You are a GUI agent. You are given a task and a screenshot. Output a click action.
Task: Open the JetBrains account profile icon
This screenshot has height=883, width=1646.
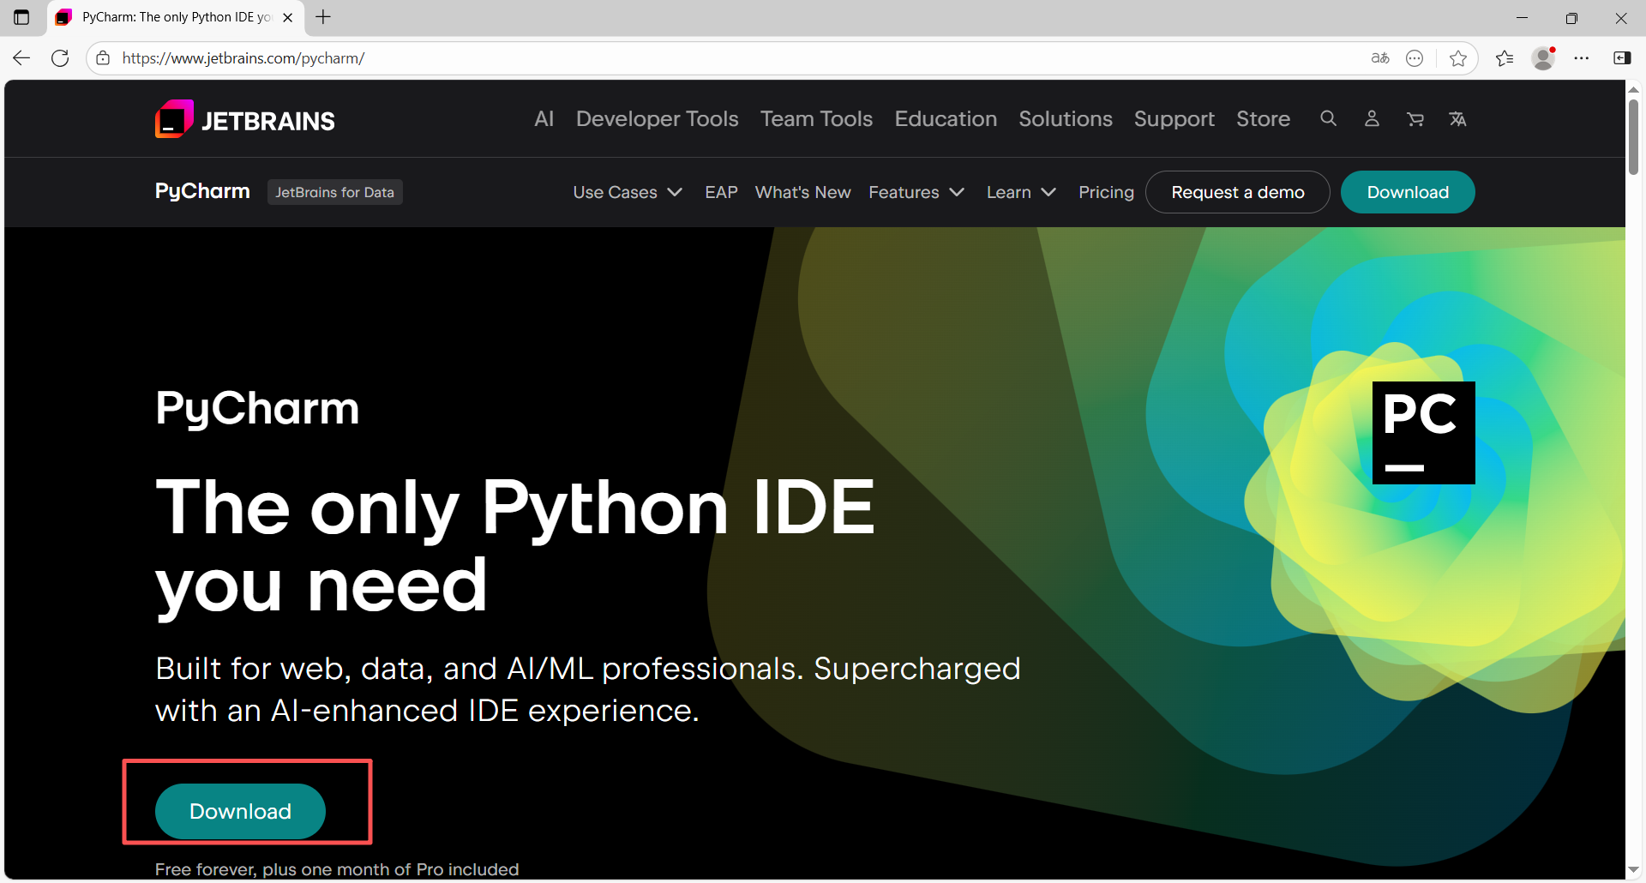(x=1372, y=118)
